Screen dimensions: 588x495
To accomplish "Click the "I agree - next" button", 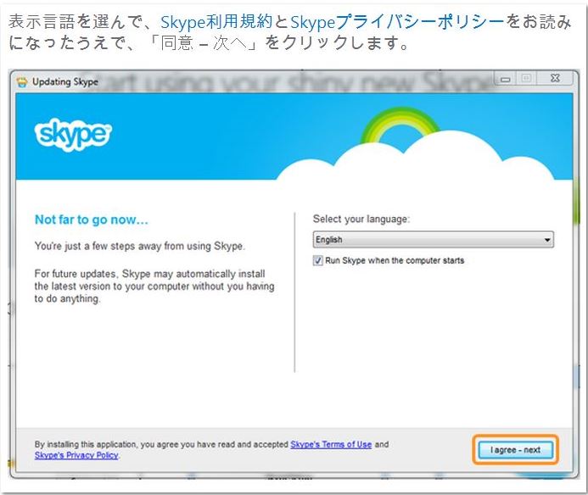I will 516,450.
